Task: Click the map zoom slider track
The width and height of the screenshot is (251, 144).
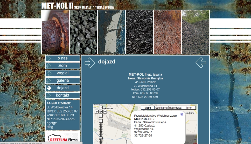Action: coord(101,130)
